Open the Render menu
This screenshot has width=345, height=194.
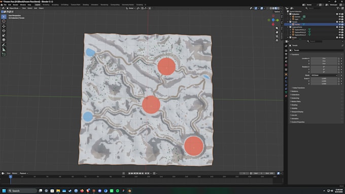pyautogui.click(x=15, y=5)
